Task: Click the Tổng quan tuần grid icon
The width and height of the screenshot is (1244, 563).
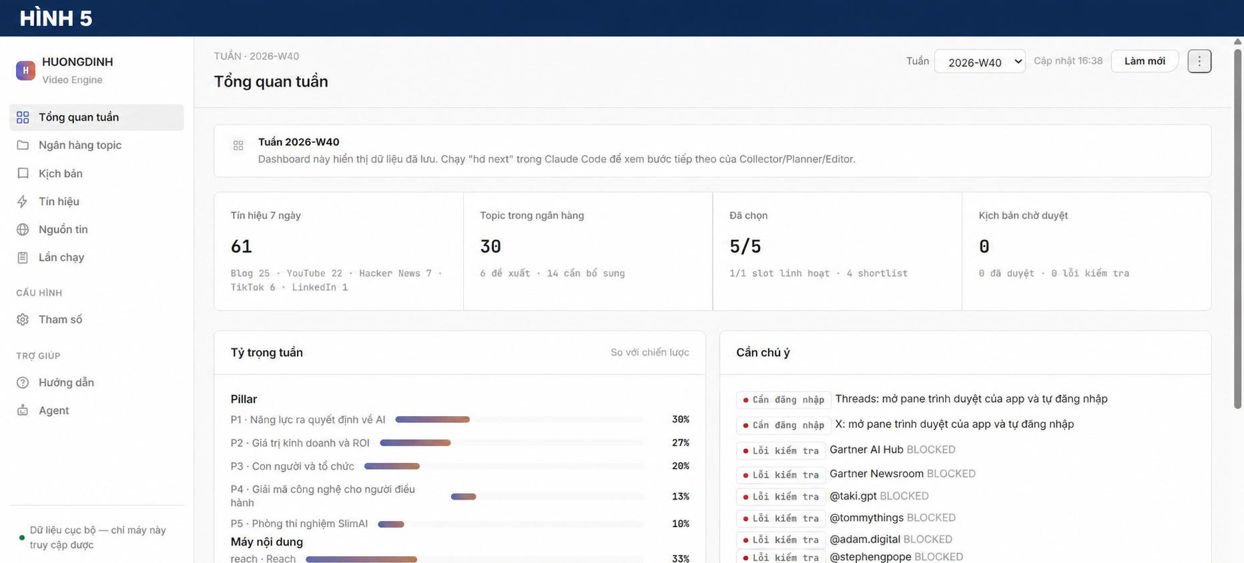Action: pos(23,117)
